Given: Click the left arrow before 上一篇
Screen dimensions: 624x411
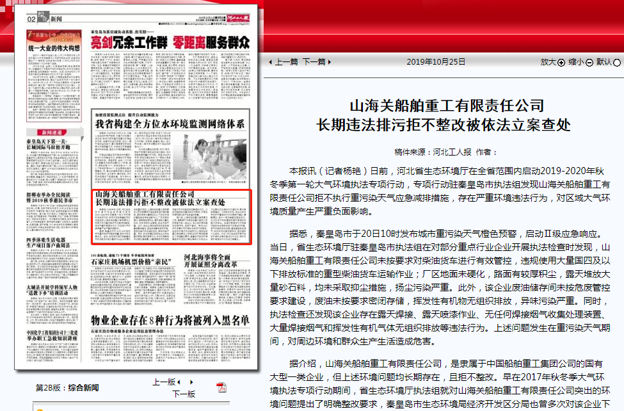Looking at the screenshot, I should click(270, 62).
